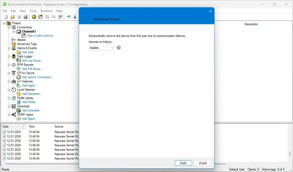Collapse the IoT Gateway node
293x172 pixels.
[x=9, y=81]
